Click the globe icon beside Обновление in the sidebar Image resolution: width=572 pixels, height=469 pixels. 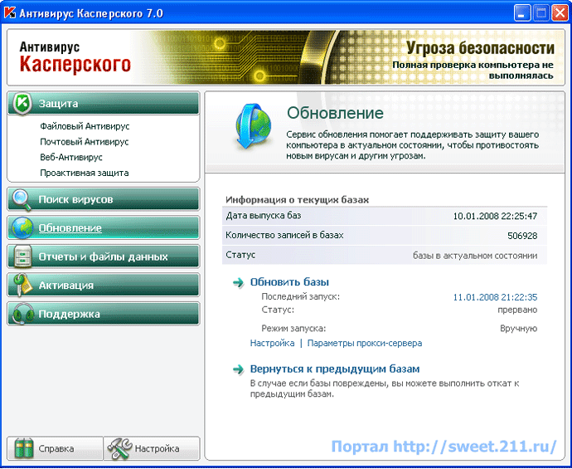[22, 228]
